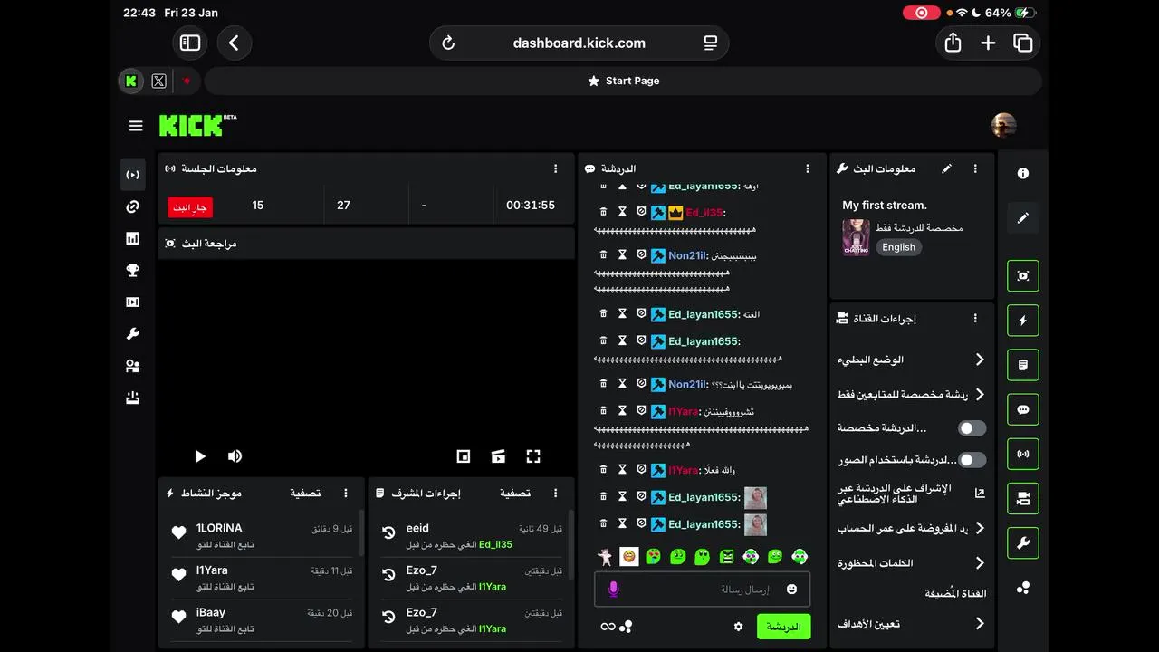The width and height of the screenshot is (1159, 652).
Task: Open the profile avatar at top right
Action: [1003, 126]
